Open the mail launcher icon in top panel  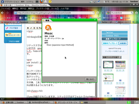click(46, 2)
